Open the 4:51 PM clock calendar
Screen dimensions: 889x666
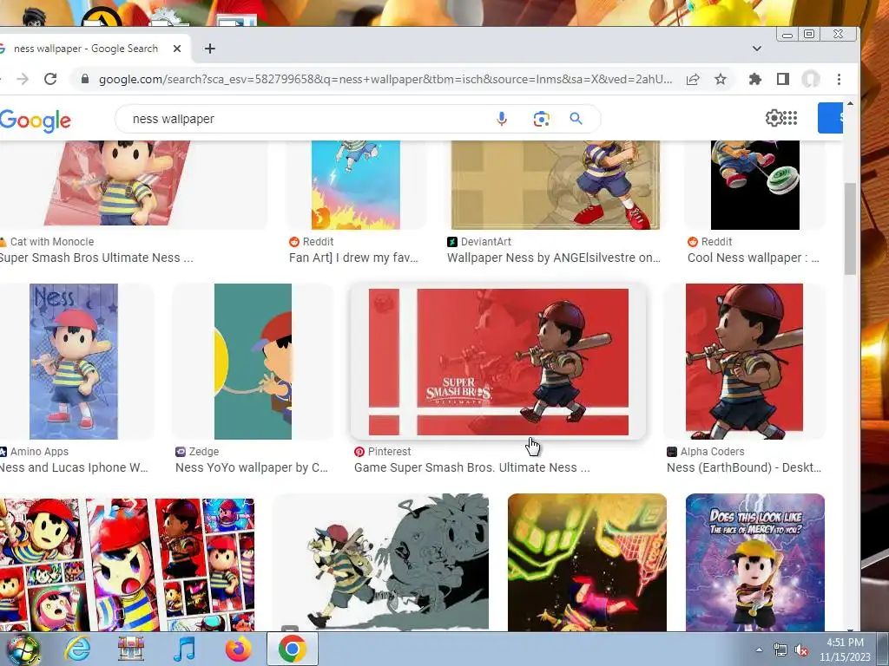click(x=845, y=650)
